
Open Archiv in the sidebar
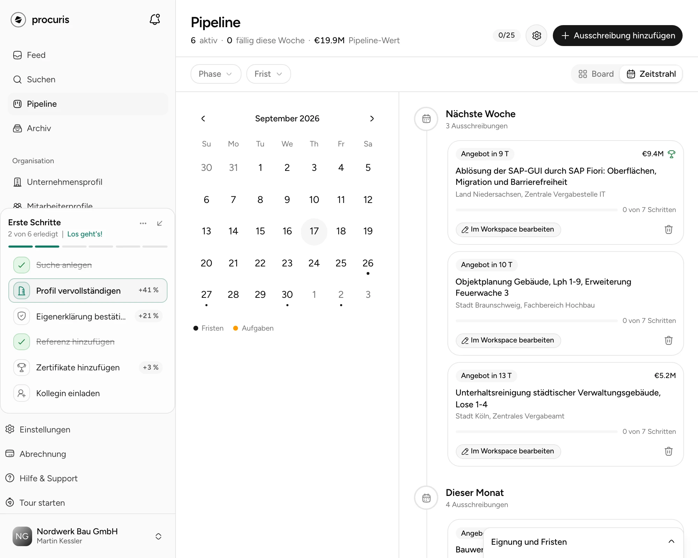[x=87, y=128]
